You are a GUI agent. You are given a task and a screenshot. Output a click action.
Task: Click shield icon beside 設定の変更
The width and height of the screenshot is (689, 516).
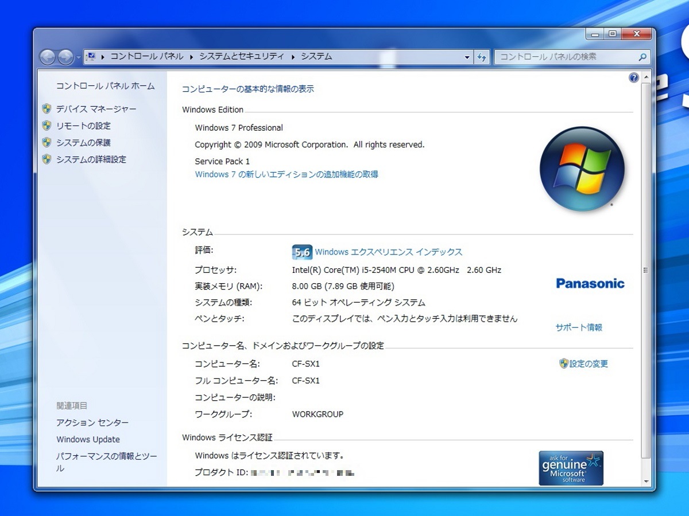564,363
